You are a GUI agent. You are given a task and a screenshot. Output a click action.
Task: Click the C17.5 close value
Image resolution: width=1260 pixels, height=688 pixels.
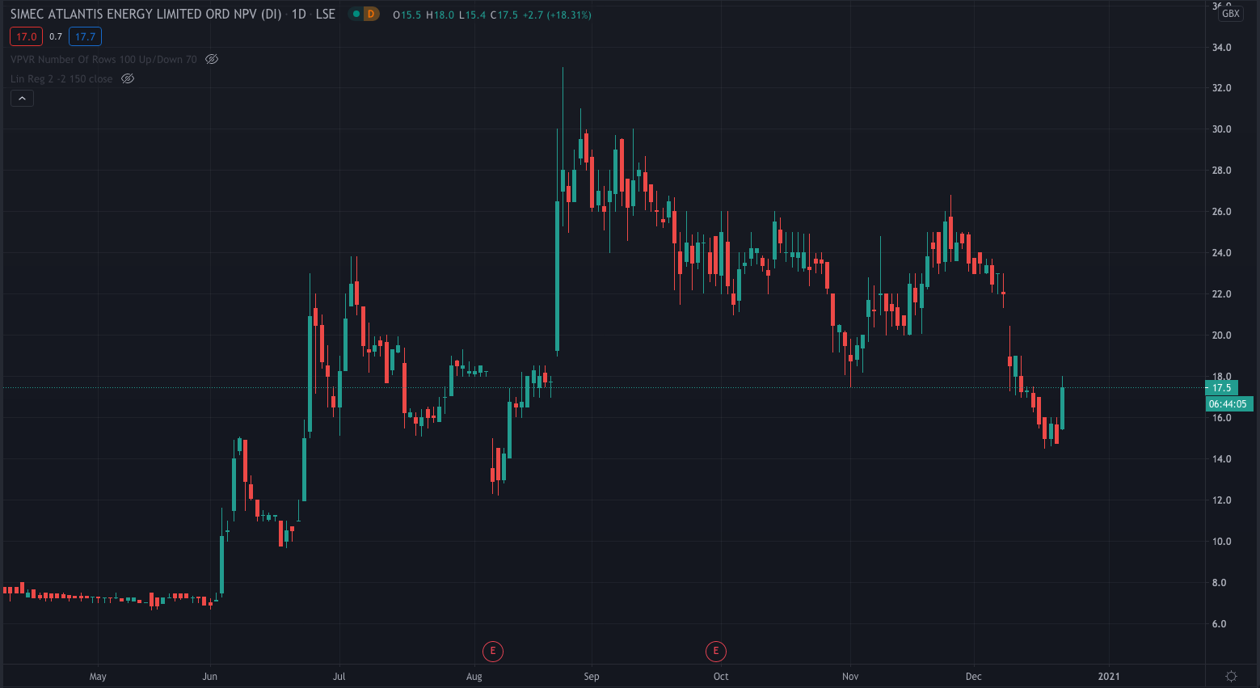point(504,15)
